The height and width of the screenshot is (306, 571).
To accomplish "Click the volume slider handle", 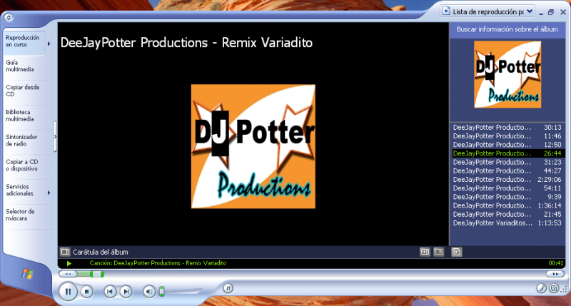I will coord(162,291).
